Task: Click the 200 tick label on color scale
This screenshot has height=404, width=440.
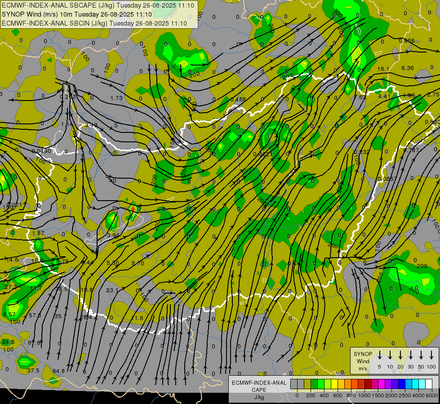Action: (x=311, y=395)
